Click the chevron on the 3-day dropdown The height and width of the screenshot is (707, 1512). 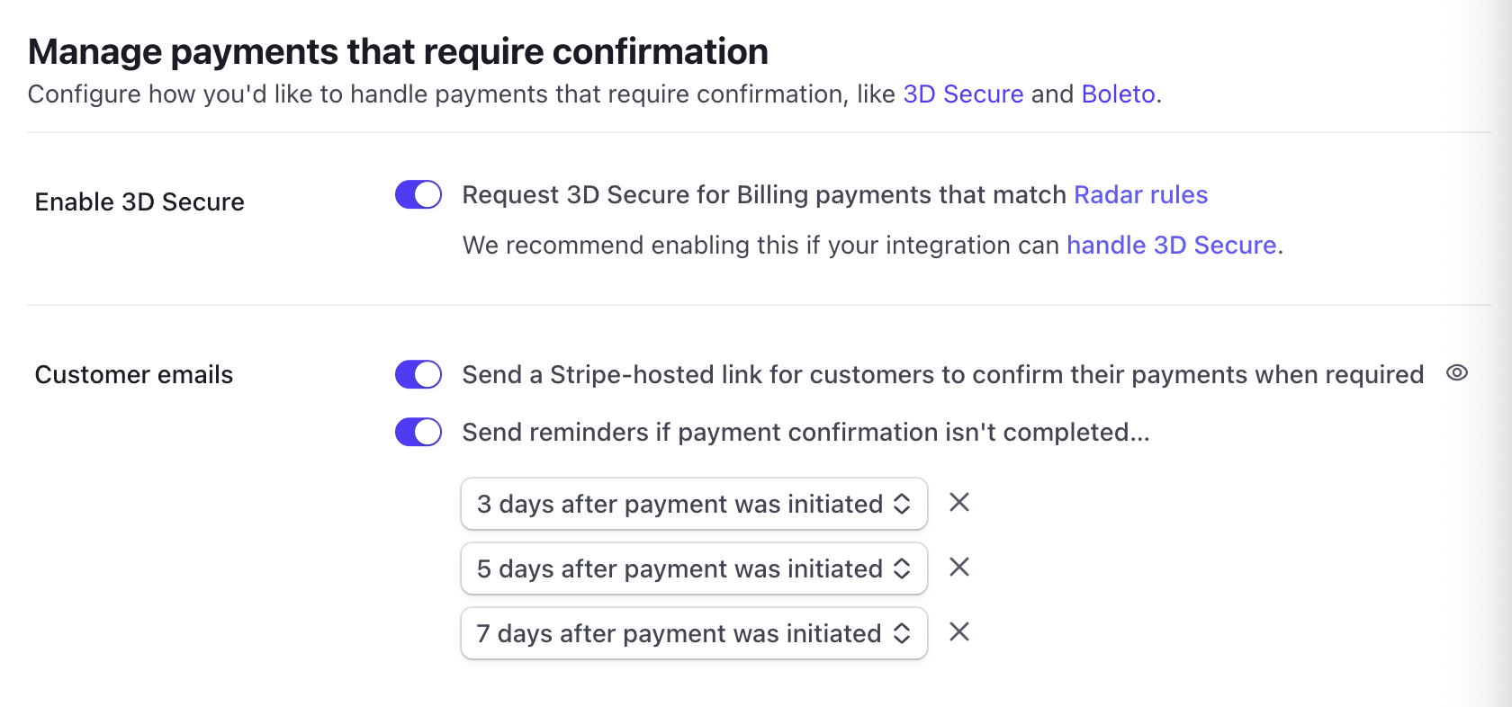coord(903,504)
